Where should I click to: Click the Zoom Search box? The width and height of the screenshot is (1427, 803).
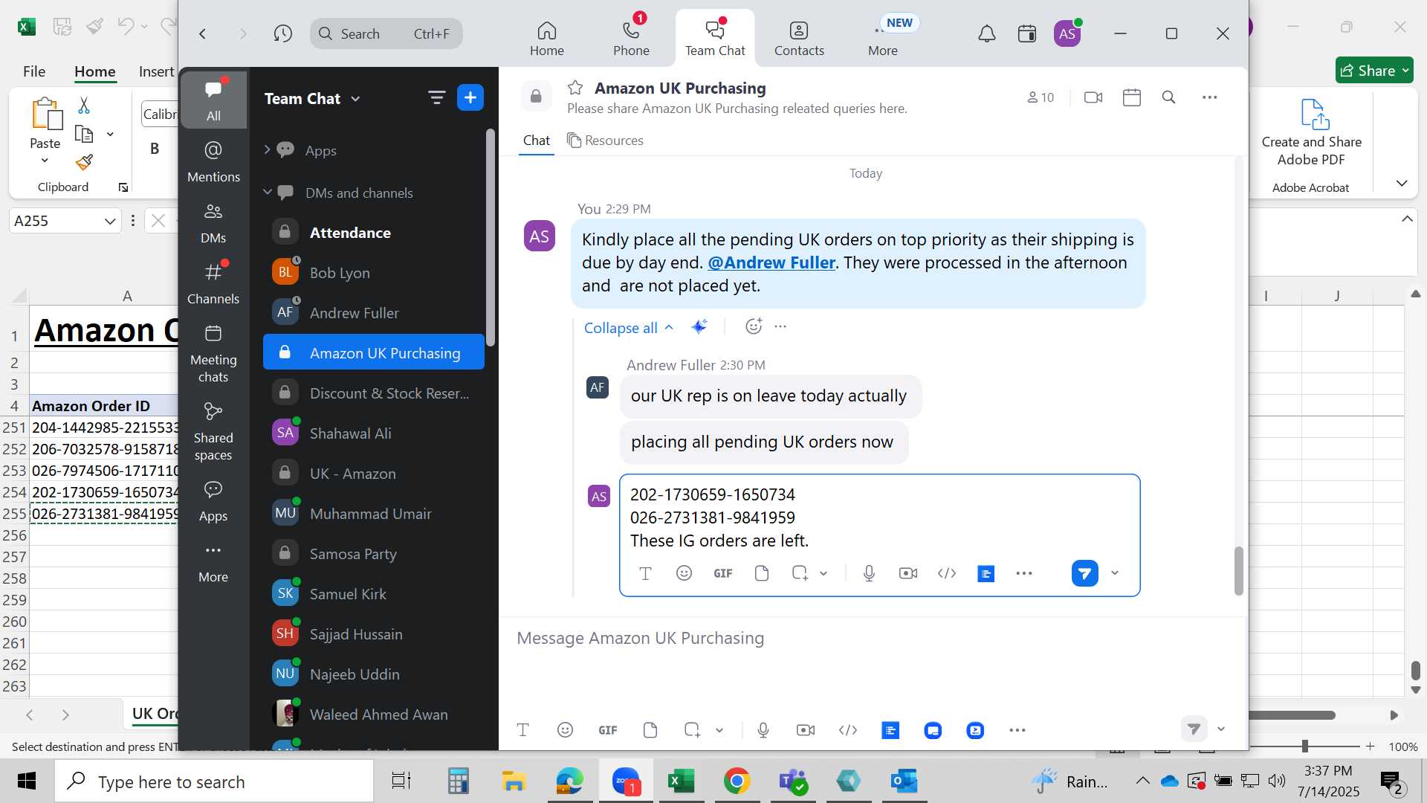coord(386,33)
